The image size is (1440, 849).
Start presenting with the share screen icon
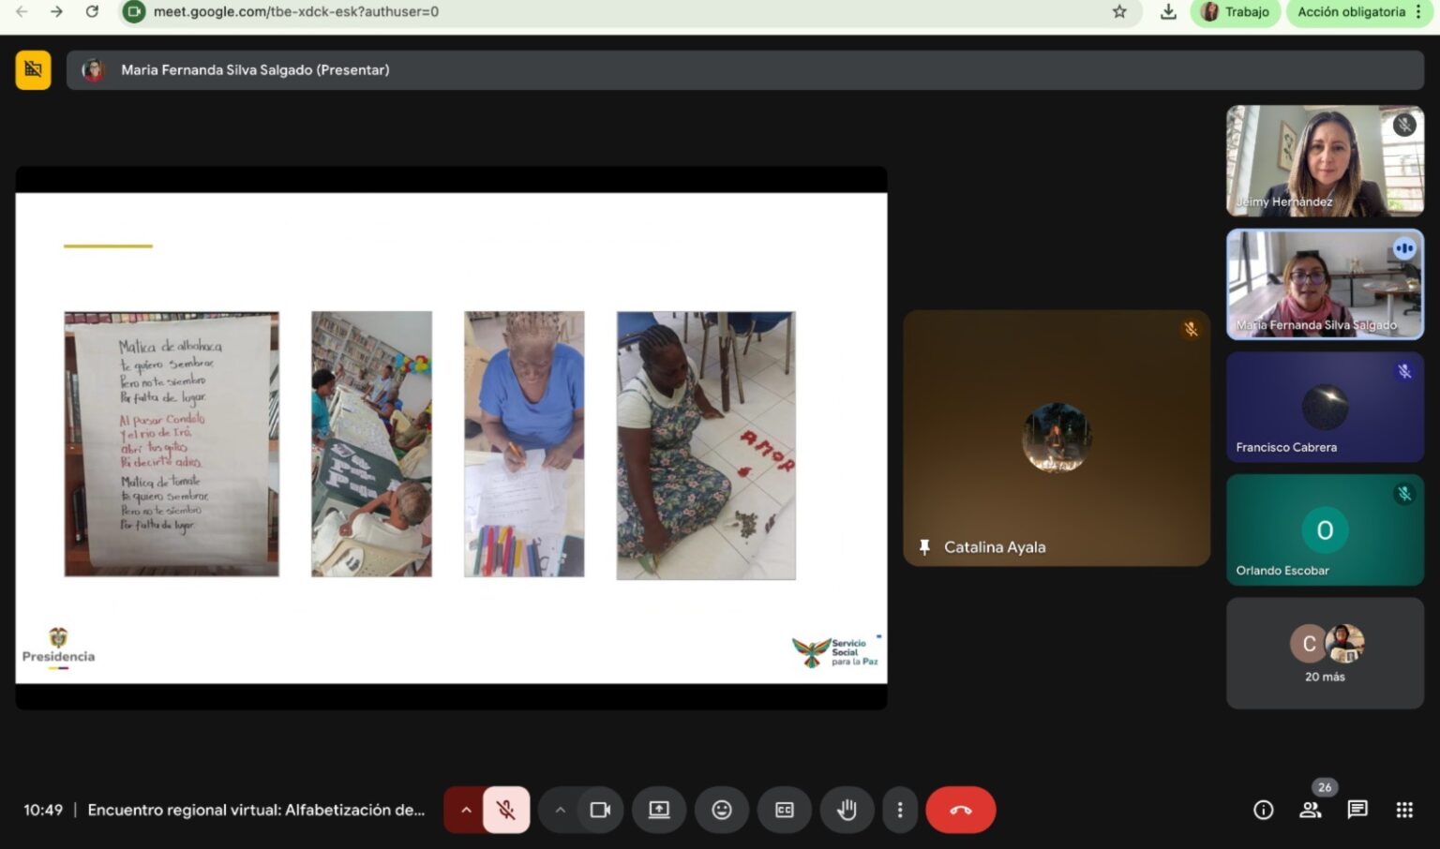tap(659, 810)
